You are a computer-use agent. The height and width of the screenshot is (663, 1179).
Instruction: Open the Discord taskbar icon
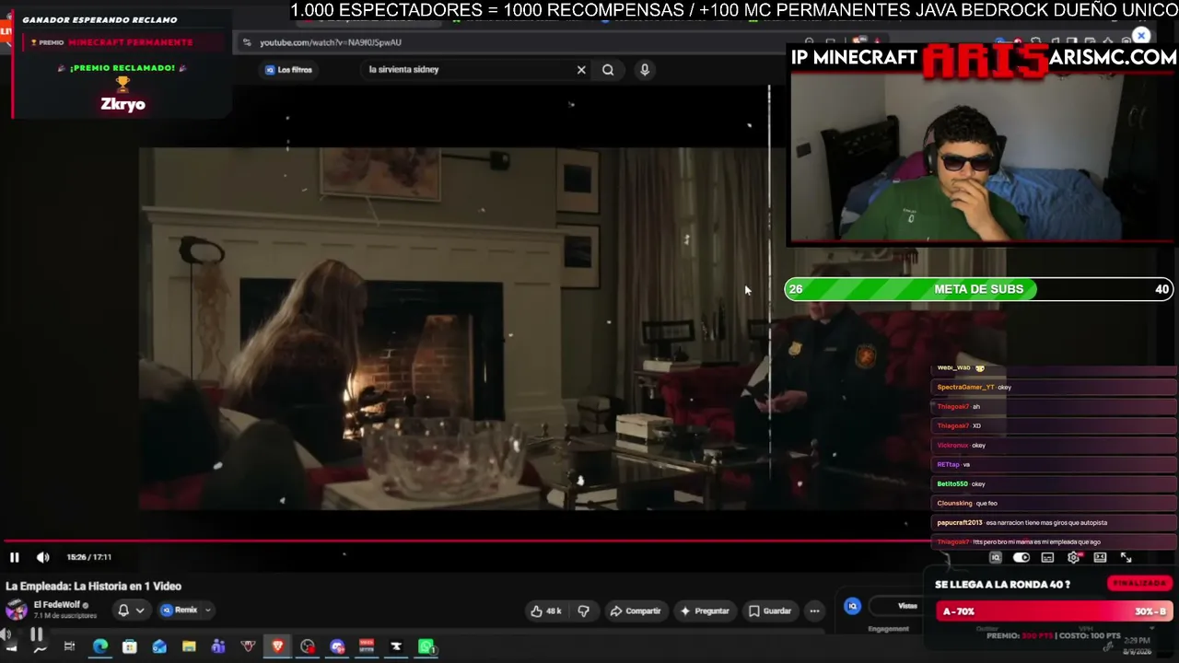pyautogui.click(x=337, y=646)
